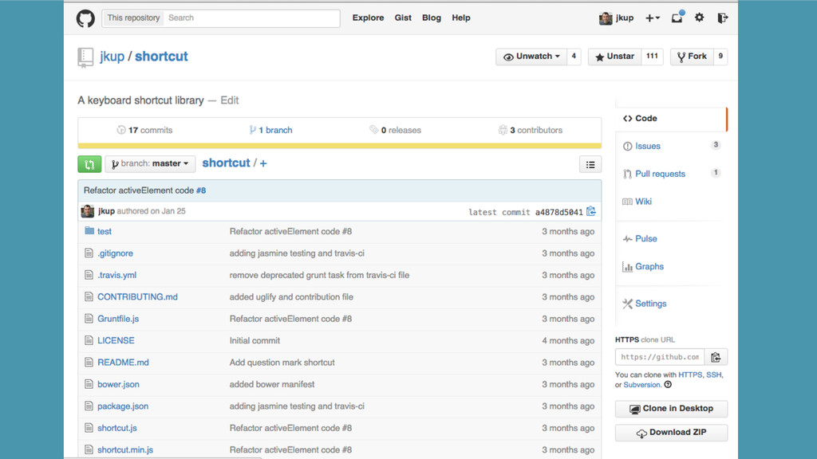Click the plus to create new file

point(263,163)
